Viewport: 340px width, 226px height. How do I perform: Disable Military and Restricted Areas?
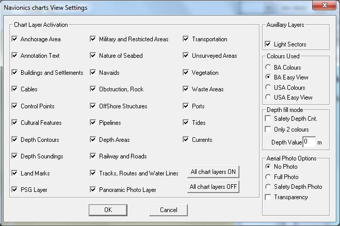coord(93,39)
